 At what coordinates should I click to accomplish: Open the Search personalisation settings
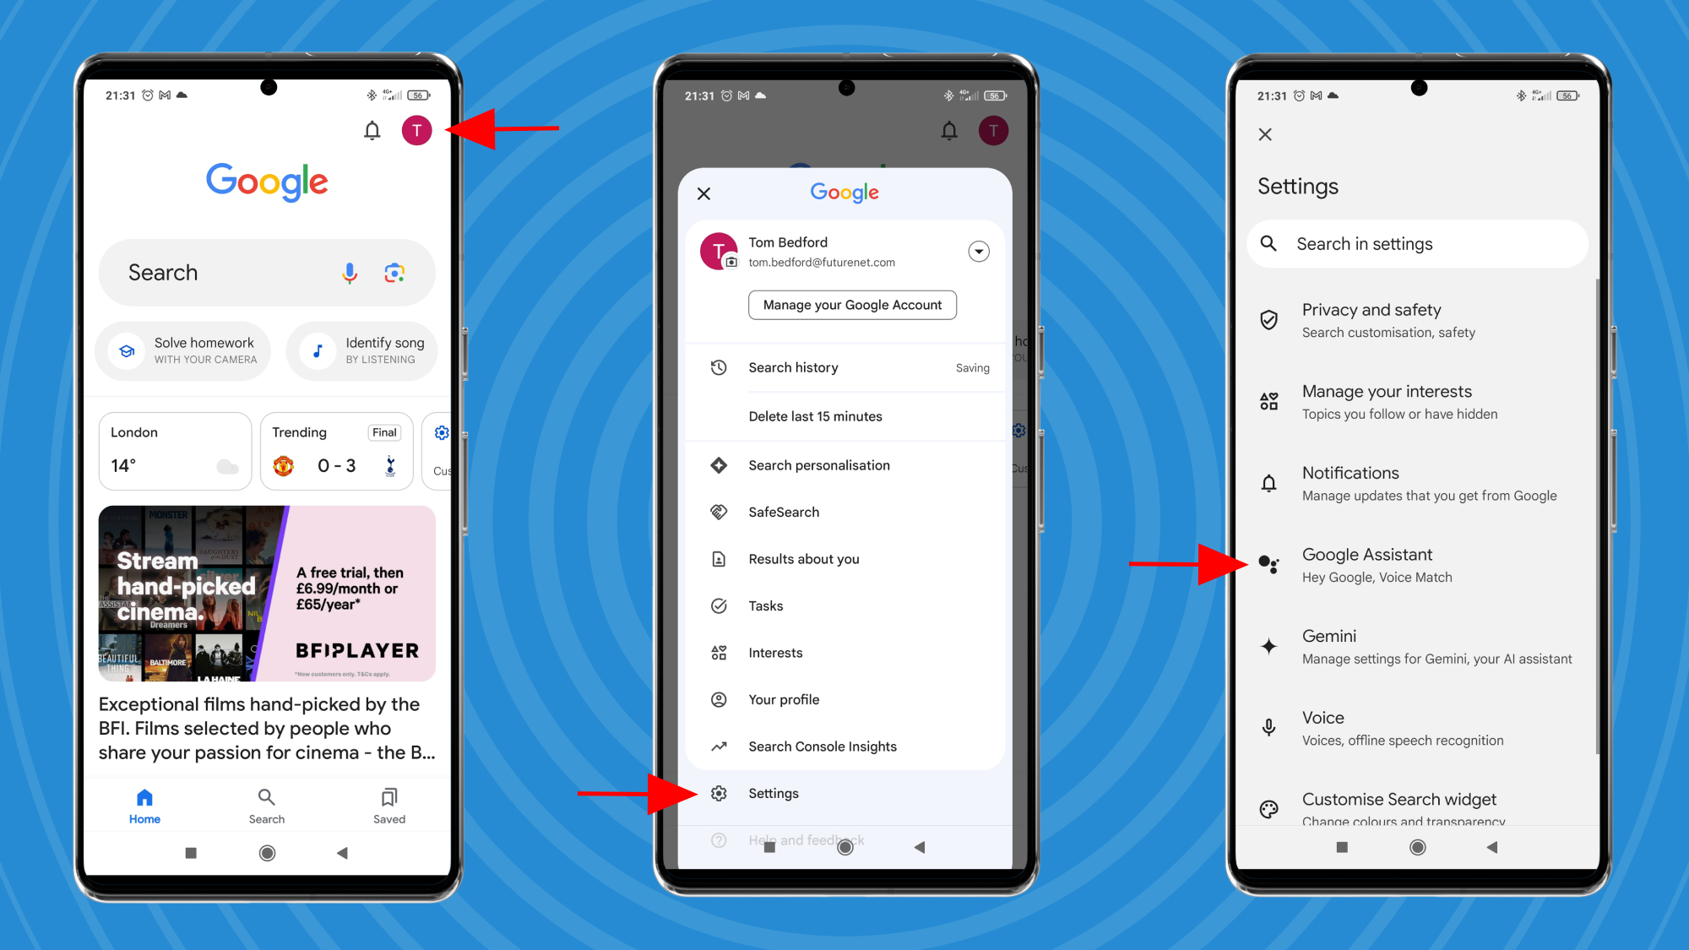pos(819,464)
